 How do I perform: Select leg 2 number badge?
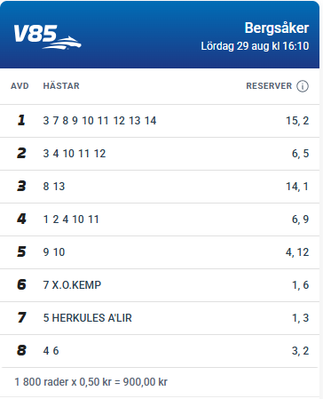pos(21,154)
